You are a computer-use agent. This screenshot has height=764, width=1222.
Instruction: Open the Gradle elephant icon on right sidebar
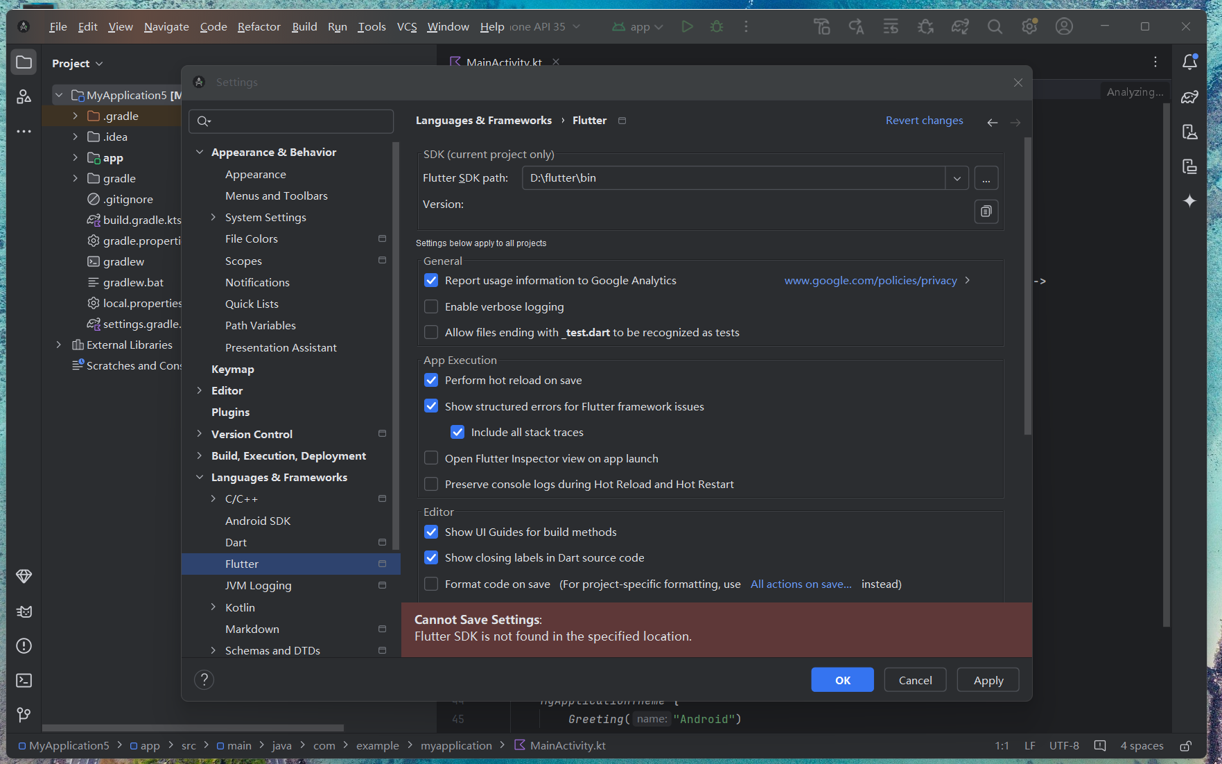(x=1190, y=97)
